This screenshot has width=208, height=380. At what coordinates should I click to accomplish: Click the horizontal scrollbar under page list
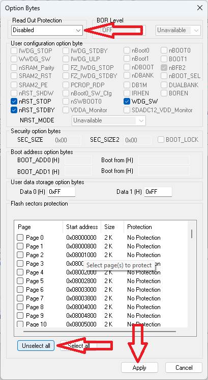click(100, 331)
